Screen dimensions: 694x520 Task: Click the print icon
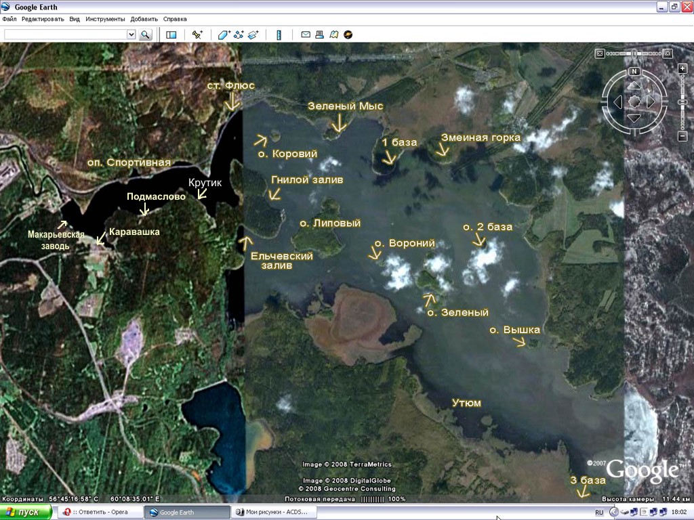pos(320,35)
